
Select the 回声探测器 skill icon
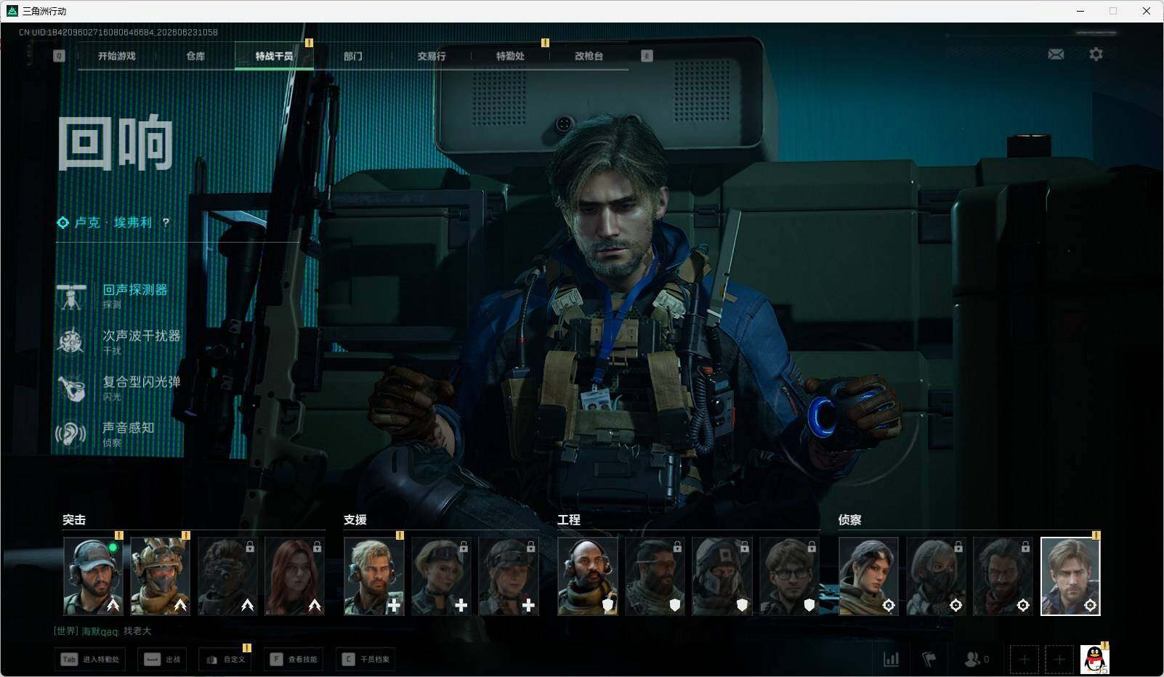coord(71,296)
